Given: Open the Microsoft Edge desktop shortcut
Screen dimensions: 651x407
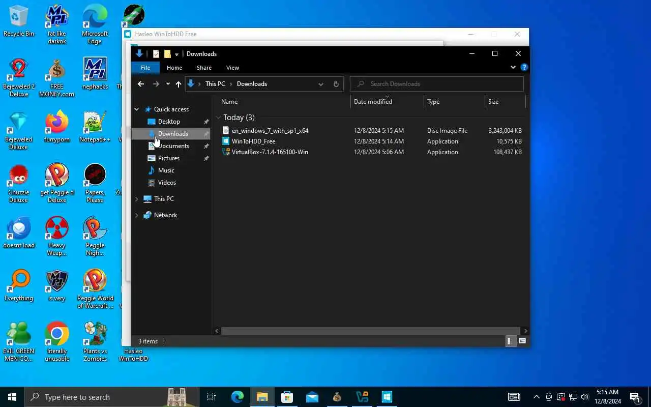Looking at the screenshot, I should tap(95, 24).
